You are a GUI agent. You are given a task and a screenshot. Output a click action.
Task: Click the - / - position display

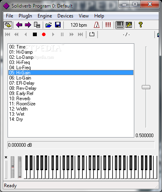click(x=126, y=35)
